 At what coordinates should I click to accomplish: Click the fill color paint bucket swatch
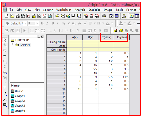(x=121, y=23)
